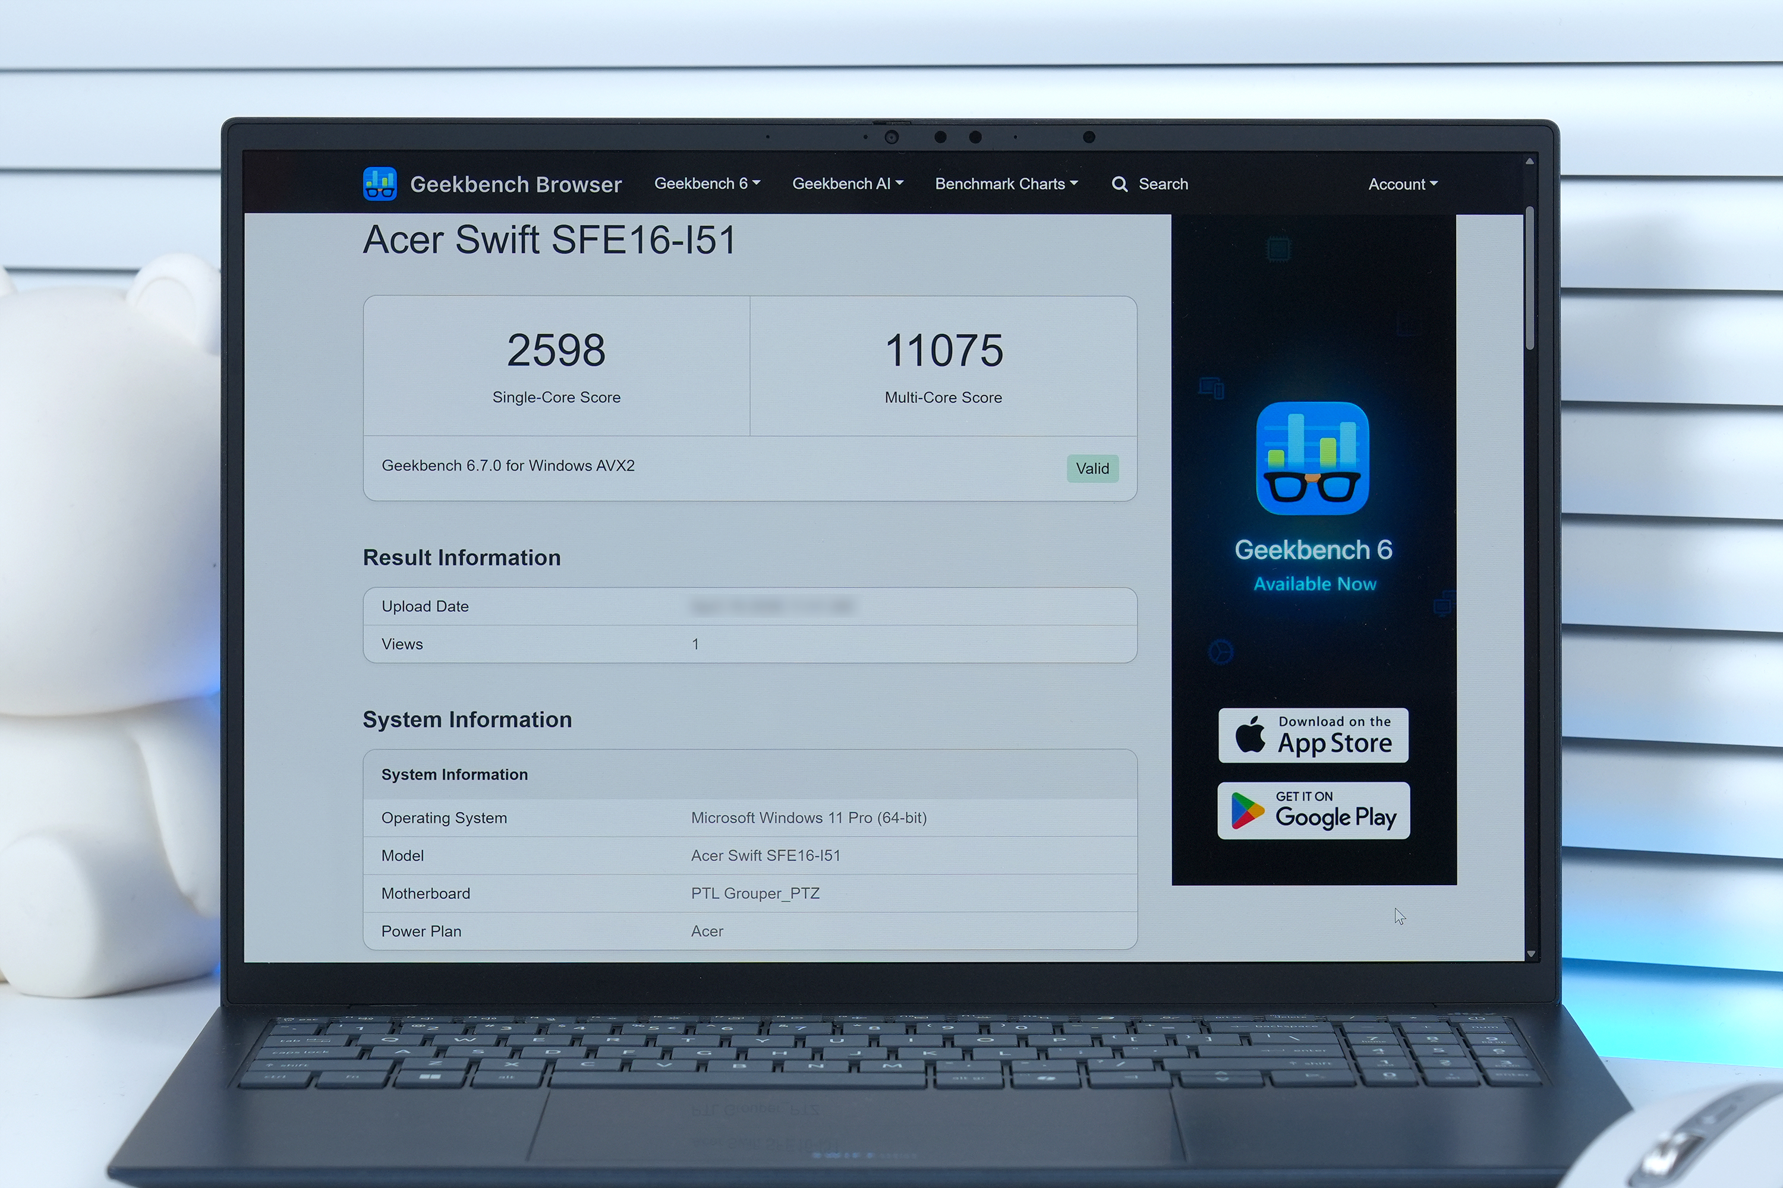Click the Acer Swift SFE16-I51 page title

pyautogui.click(x=550, y=239)
